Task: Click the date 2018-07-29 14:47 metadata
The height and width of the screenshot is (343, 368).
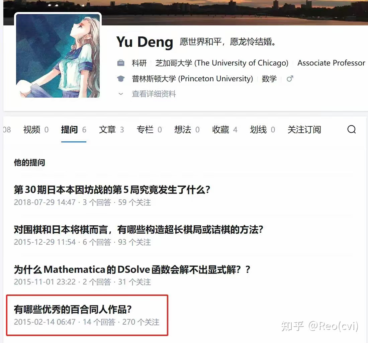Action: click(x=44, y=202)
